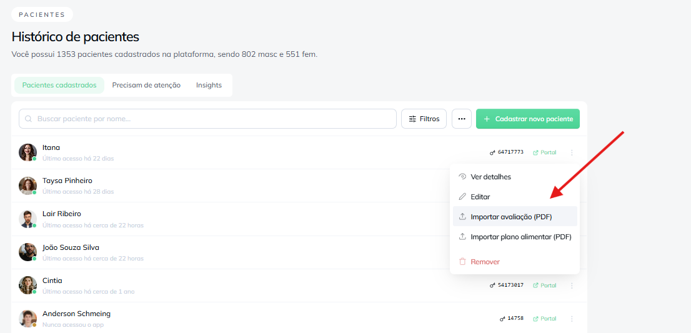Click 'Último acesso há 28 dias' text
This screenshot has width=691, height=333.
78,192
